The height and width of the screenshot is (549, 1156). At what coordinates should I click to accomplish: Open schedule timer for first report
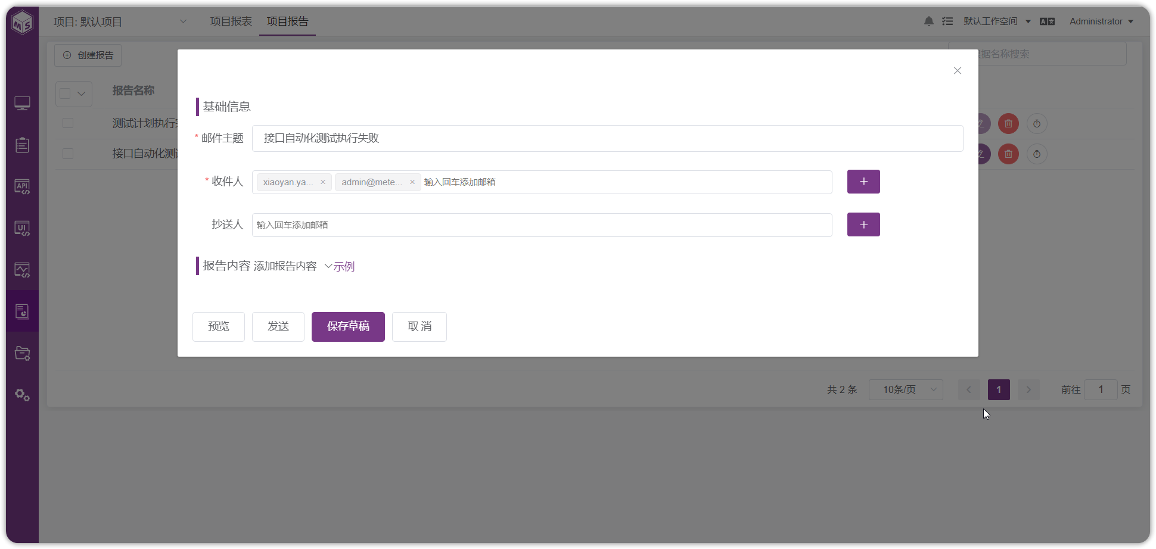point(1037,124)
